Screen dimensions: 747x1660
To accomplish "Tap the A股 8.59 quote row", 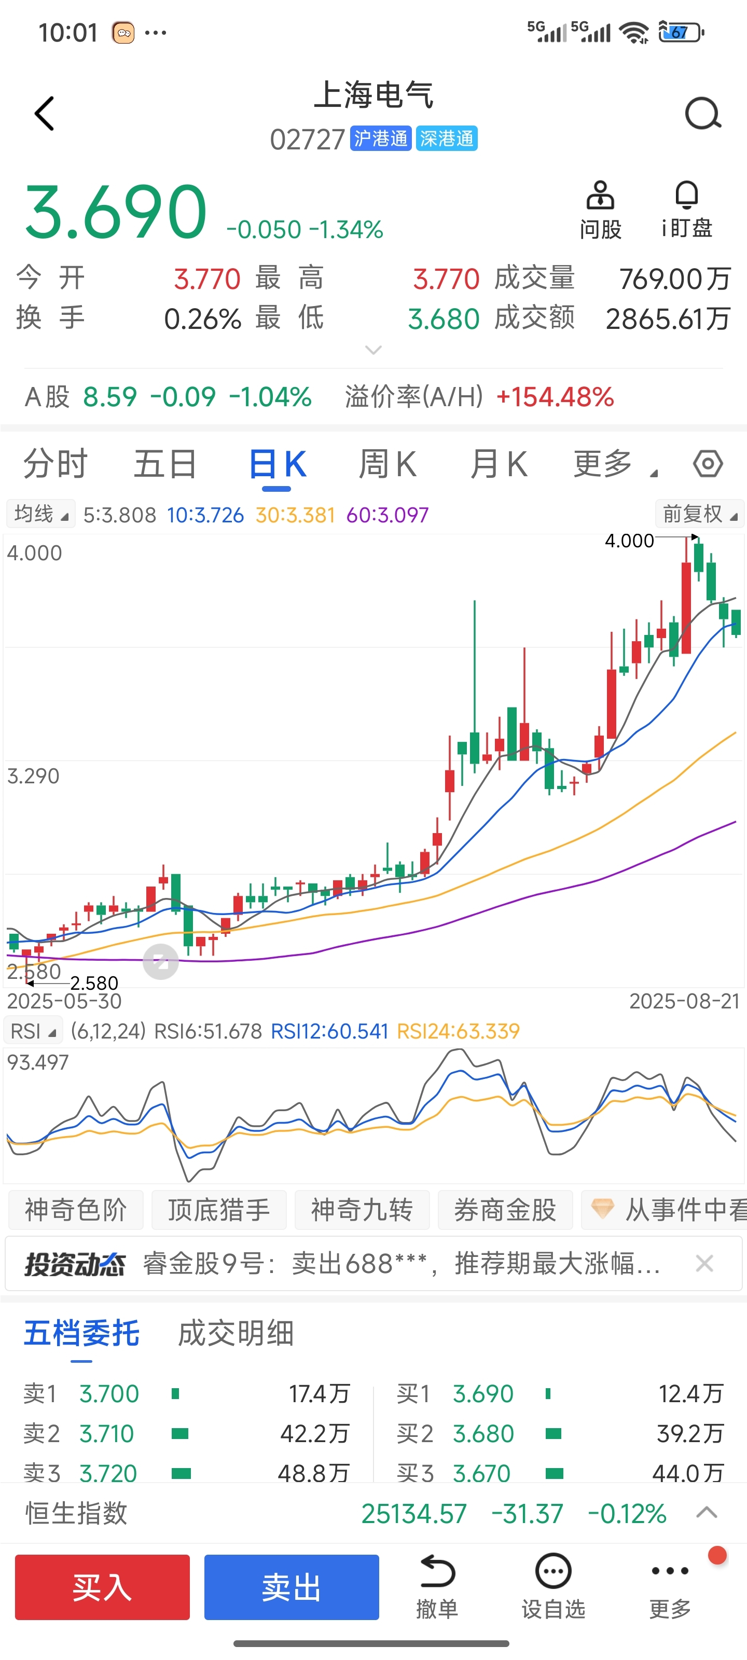I will point(168,397).
